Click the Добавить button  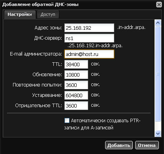(x=119, y=145)
